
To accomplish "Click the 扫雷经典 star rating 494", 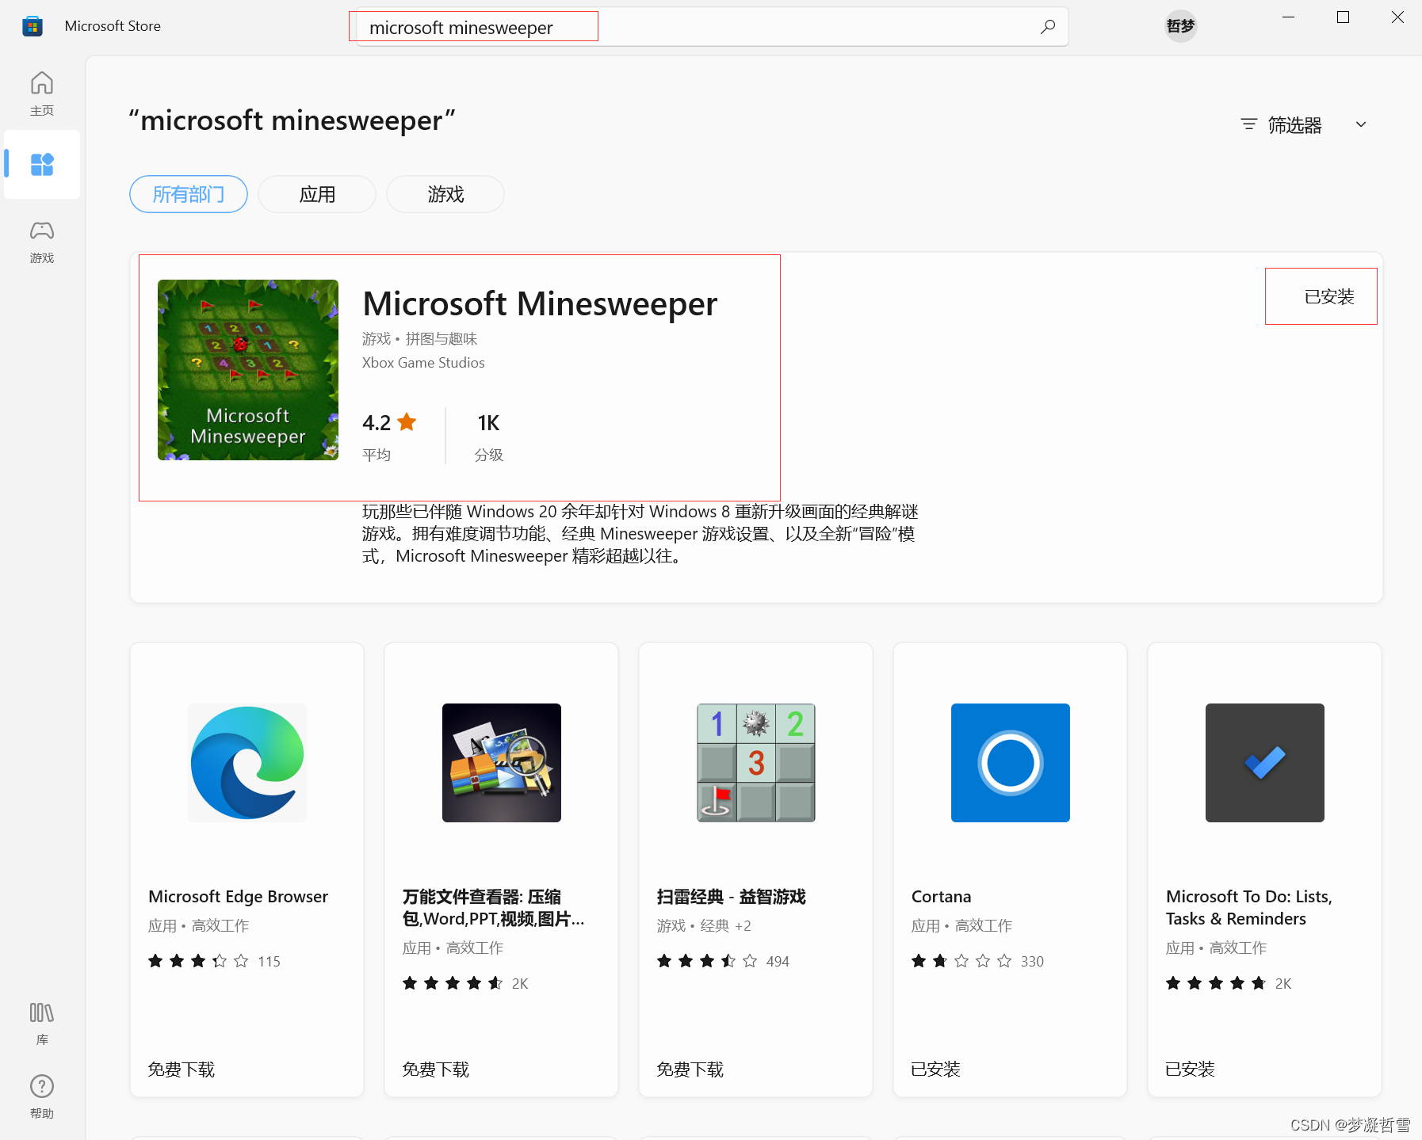I will coord(723,961).
